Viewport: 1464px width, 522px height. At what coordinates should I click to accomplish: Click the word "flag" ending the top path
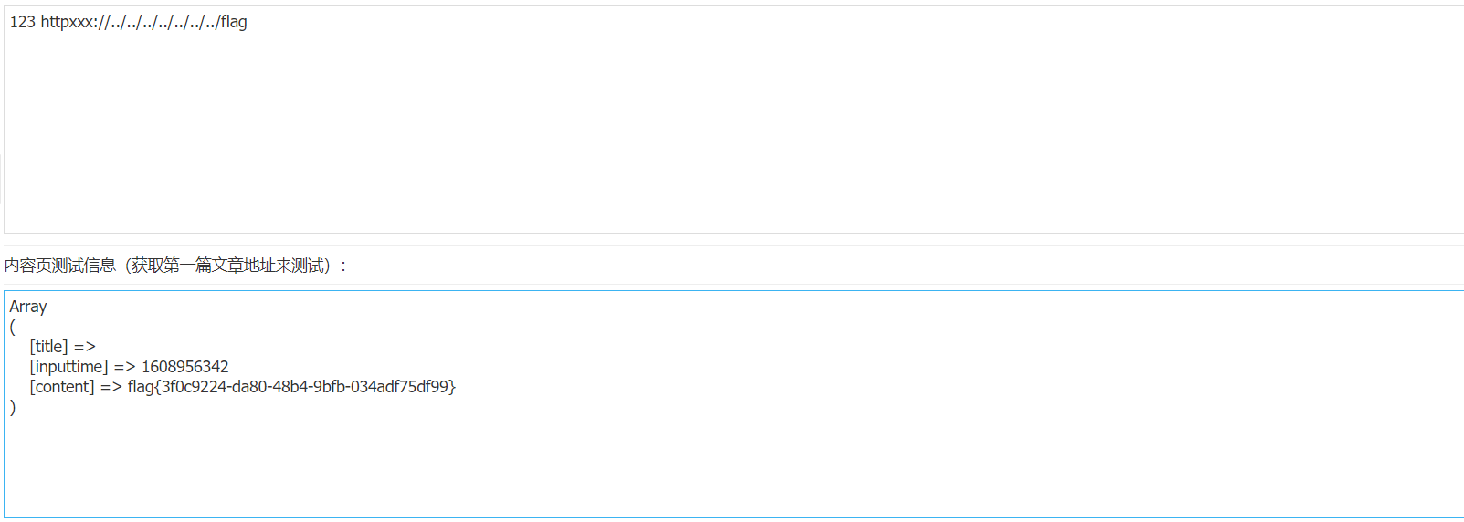pos(234,22)
